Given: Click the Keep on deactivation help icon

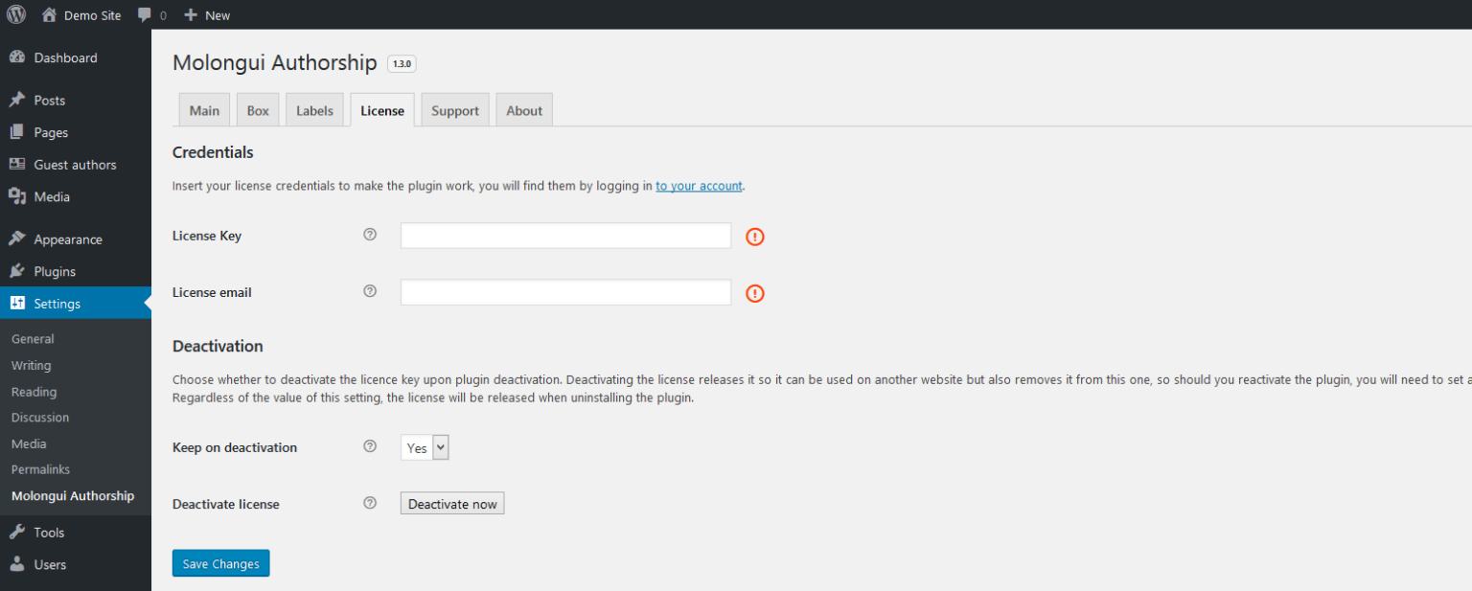Looking at the screenshot, I should [x=370, y=446].
